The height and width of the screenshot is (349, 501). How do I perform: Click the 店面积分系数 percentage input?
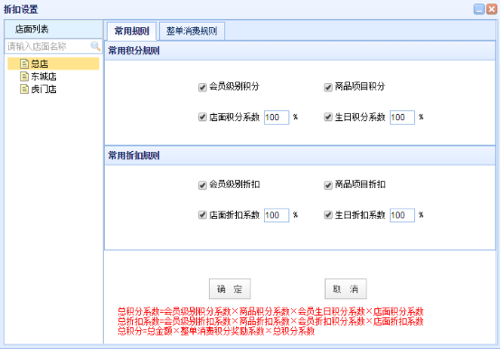[x=277, y=118]
